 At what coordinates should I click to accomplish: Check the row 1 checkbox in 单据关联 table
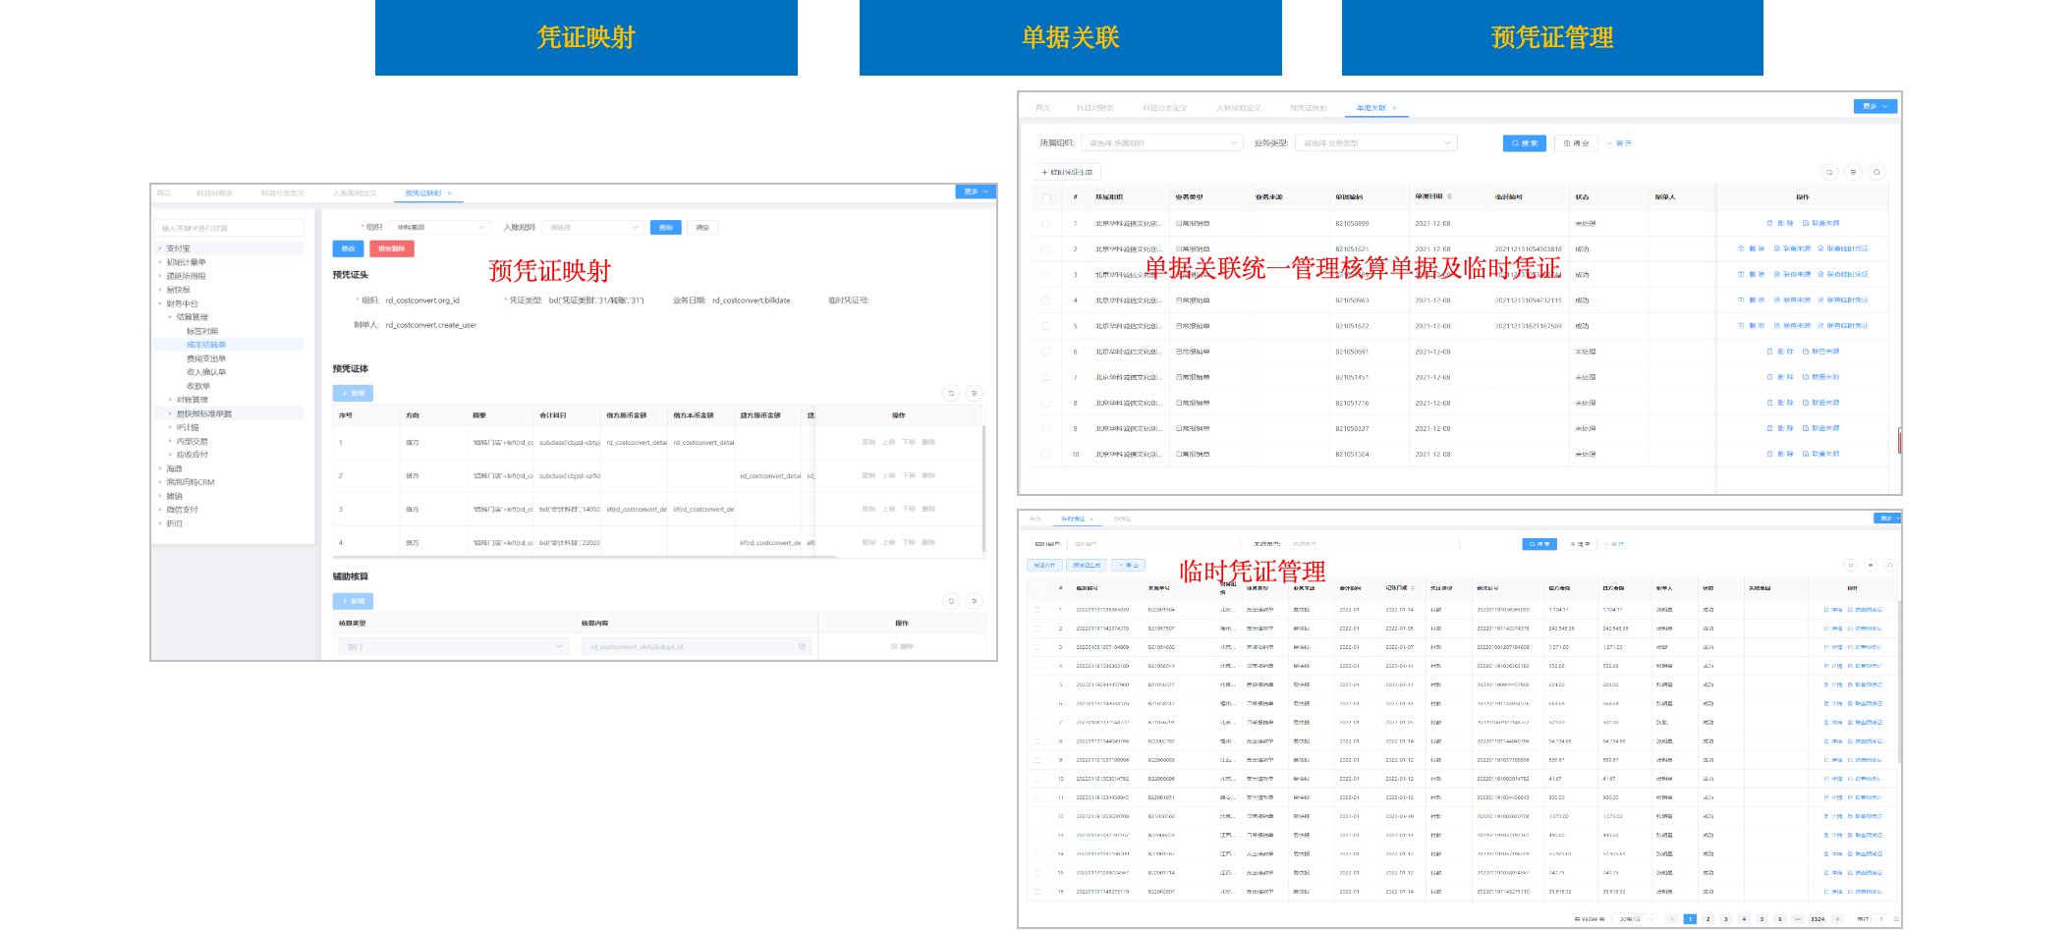1046,224
